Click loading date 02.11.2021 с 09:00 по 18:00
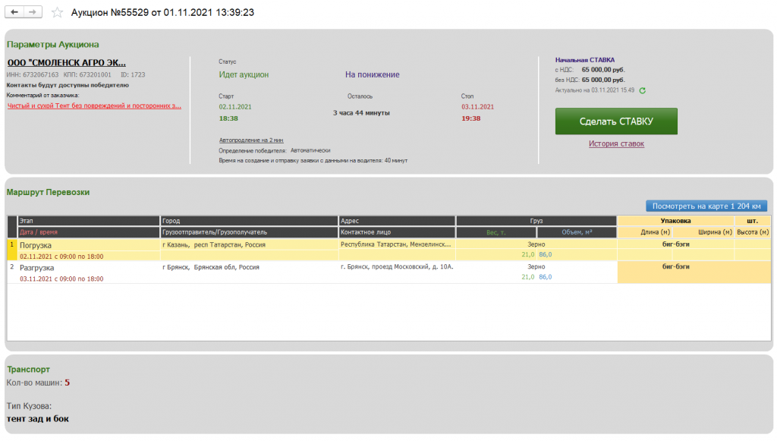 (x=61, y=257)
